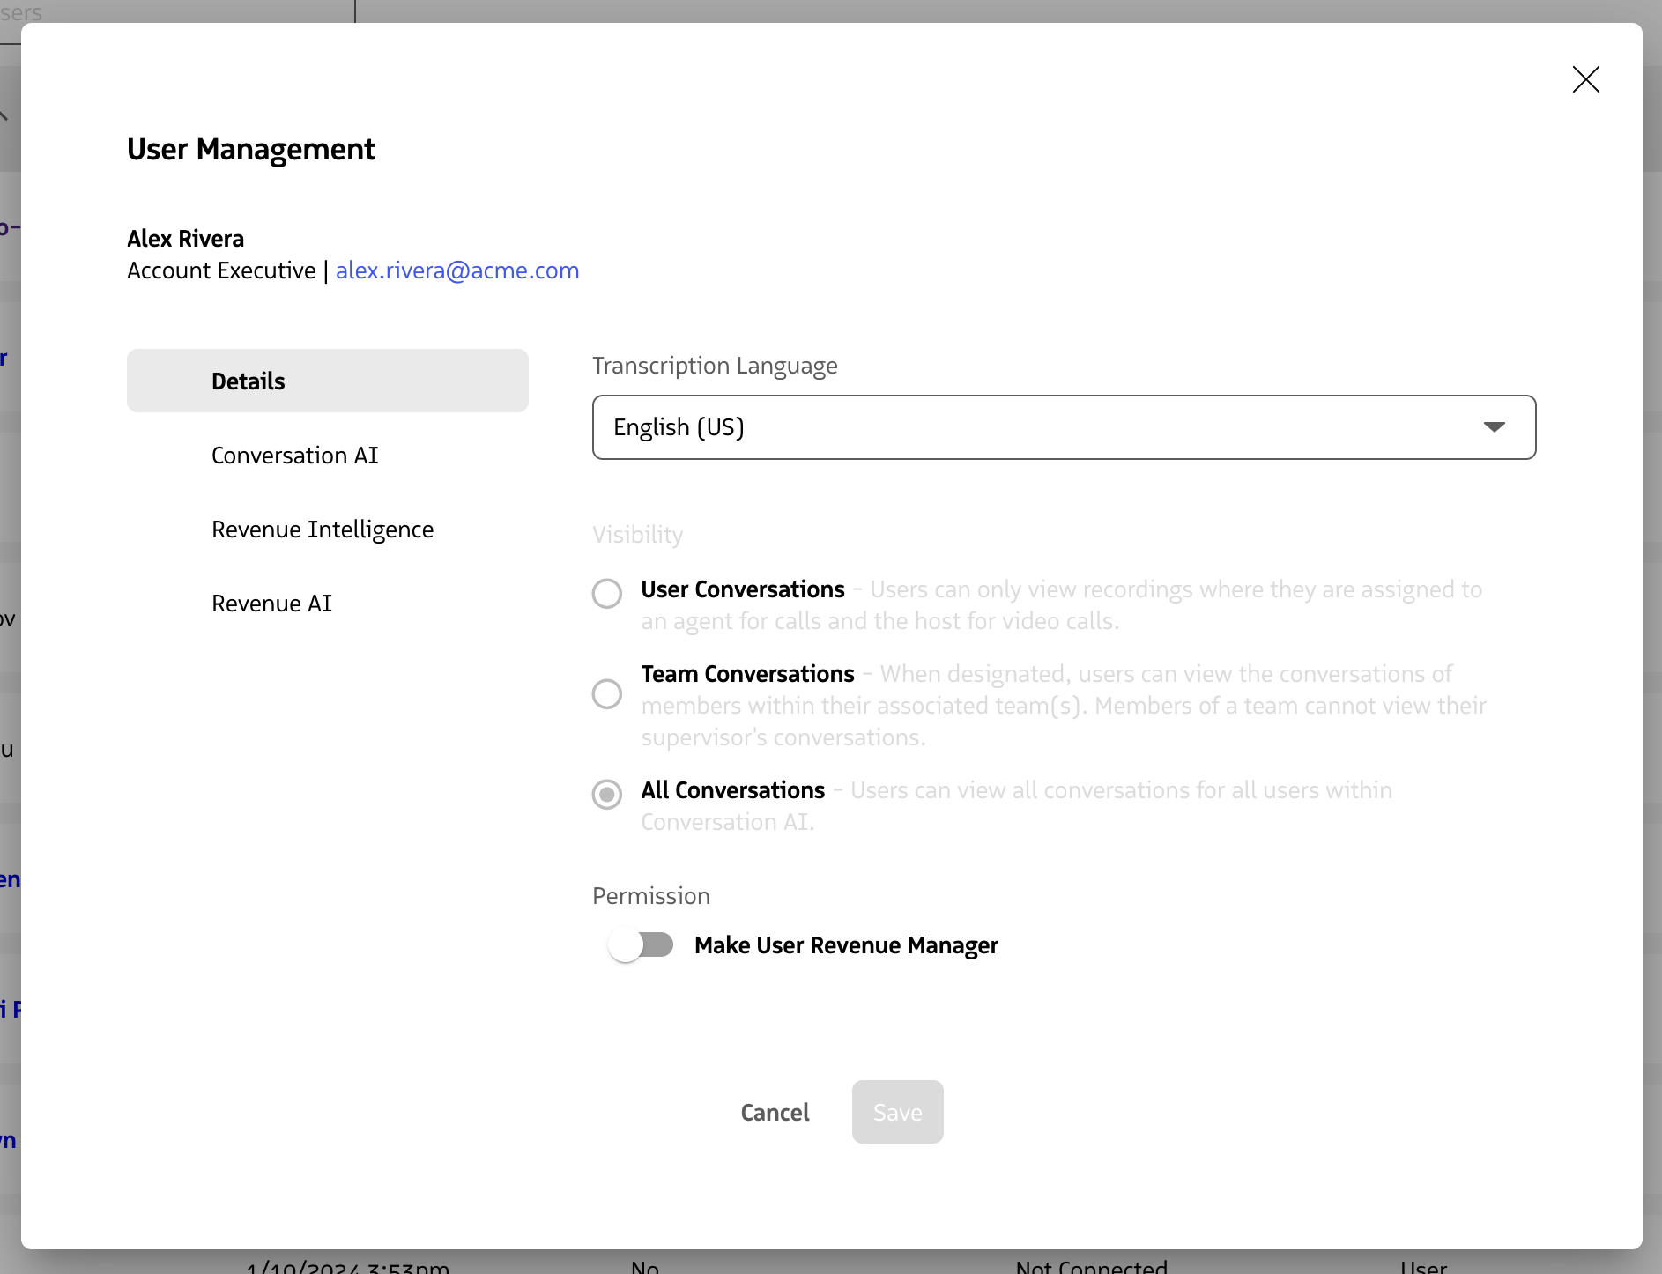Select the Team Conversations visibility option
The height and width of the screenshot is (1274, 1662).
606,694
